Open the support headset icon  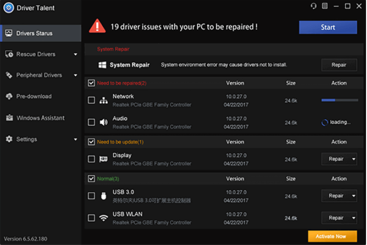click(313, 6)
